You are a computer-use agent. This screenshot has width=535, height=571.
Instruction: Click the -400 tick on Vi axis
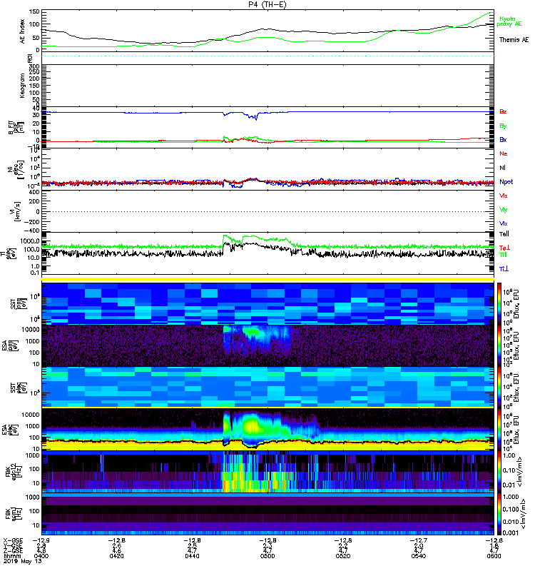31,231
